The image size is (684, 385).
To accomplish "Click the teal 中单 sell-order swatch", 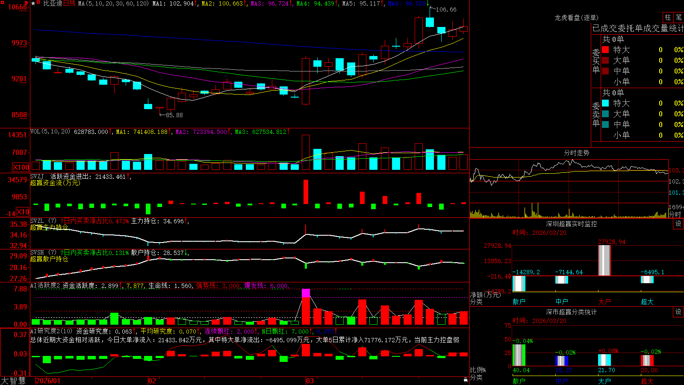I will (x=605, y=124).
